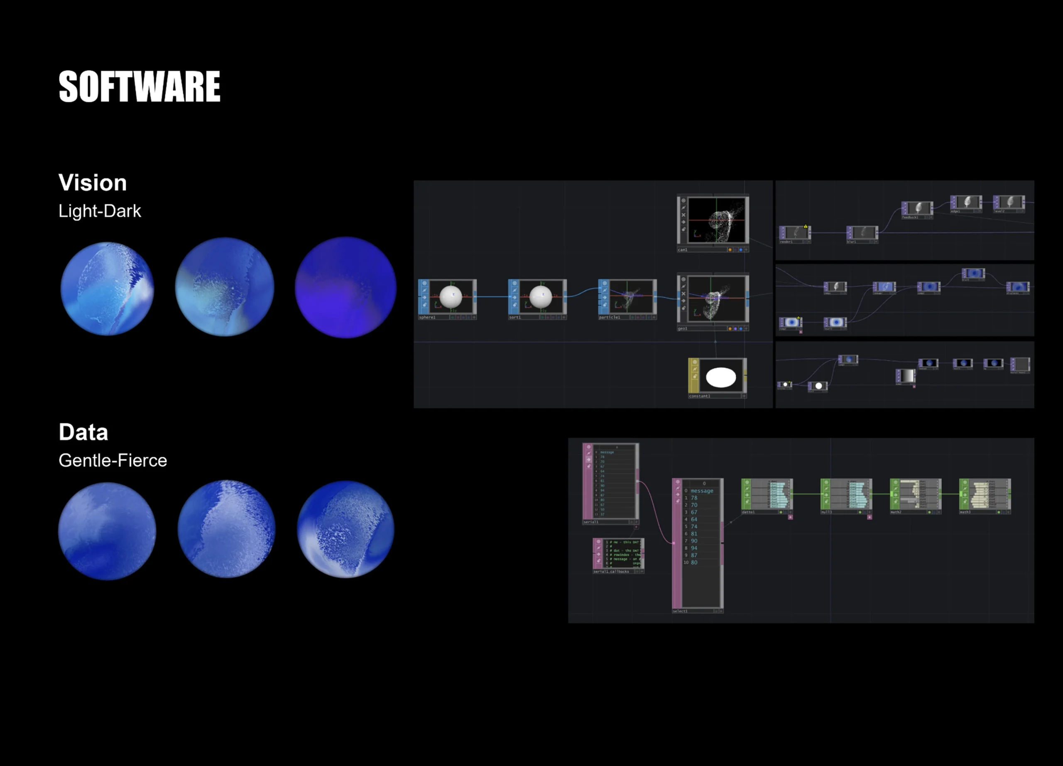Screen dimensions: 1063x766
Task: Expand the plus button on sphere1 node
Action: [x=474, y=317]
